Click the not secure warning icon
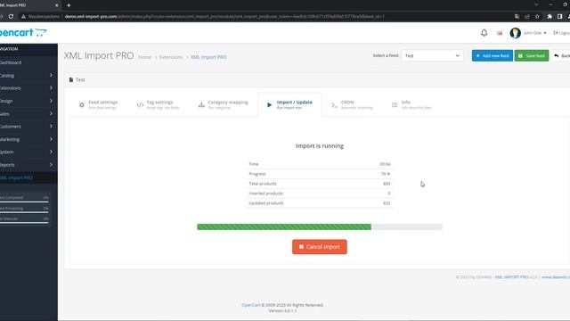Screen dimensions: 570x321 [x=23, y=16]
